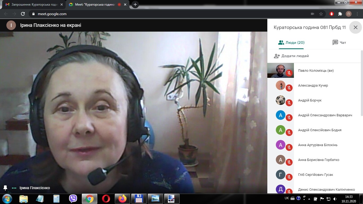Image resolution: width=363 pixels, height=204 pixels.
Task: View site info via lock icon
Action: click(x=33, y=14)
